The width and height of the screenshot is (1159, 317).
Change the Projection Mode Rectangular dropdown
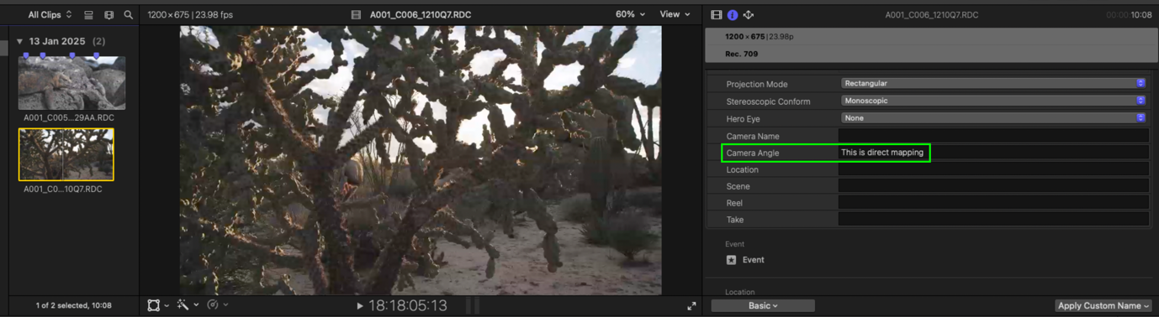pyautogui.click(x=993, y=83)
